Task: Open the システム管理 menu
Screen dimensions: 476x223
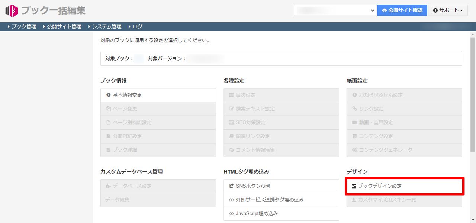Action: click(x=107, y=27)
